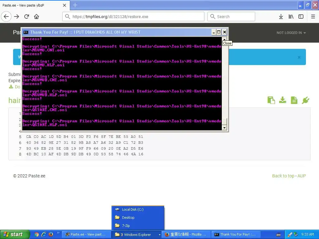
Task: Copy paste content with the clipboard icon
Action: [271, 100]
